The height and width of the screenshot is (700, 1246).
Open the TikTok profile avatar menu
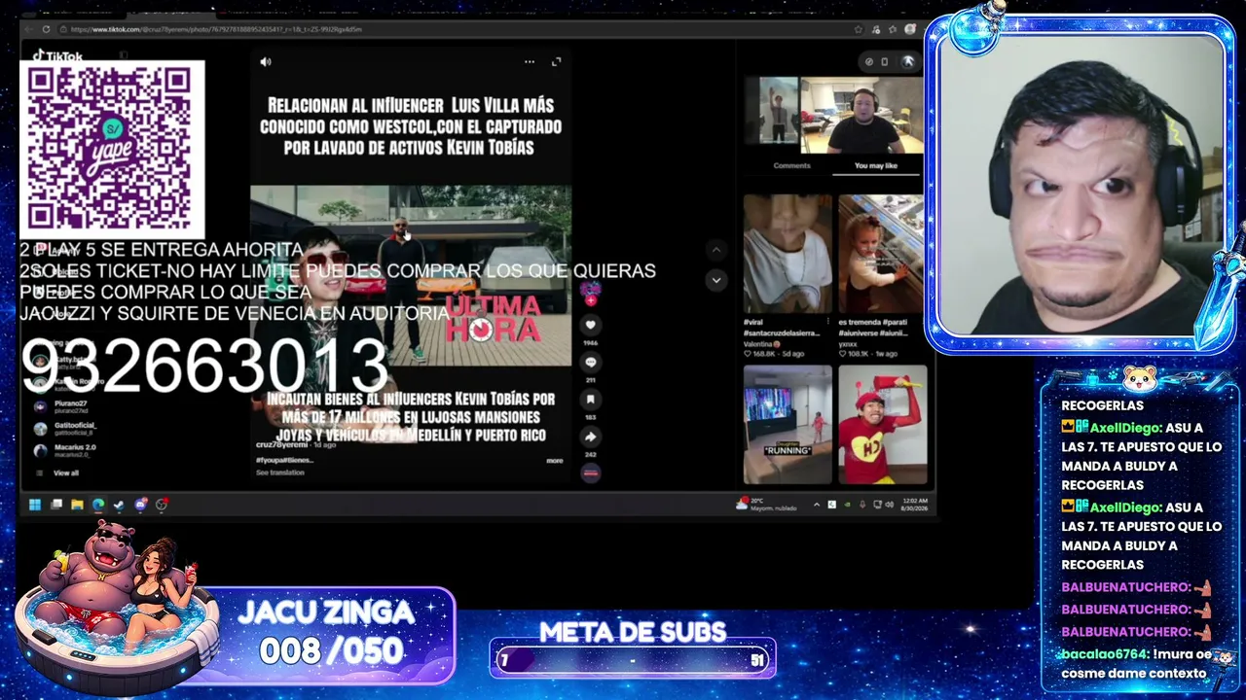tap(908, 61)
